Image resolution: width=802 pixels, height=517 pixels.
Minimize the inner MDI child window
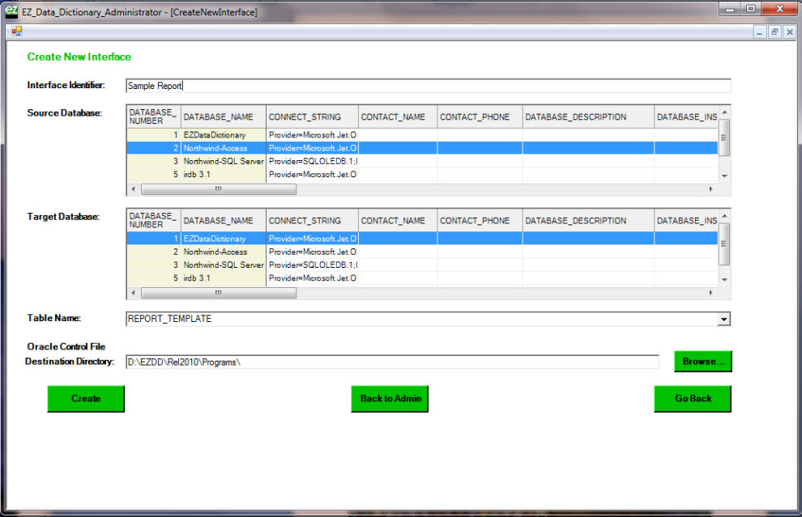point(760,32)
